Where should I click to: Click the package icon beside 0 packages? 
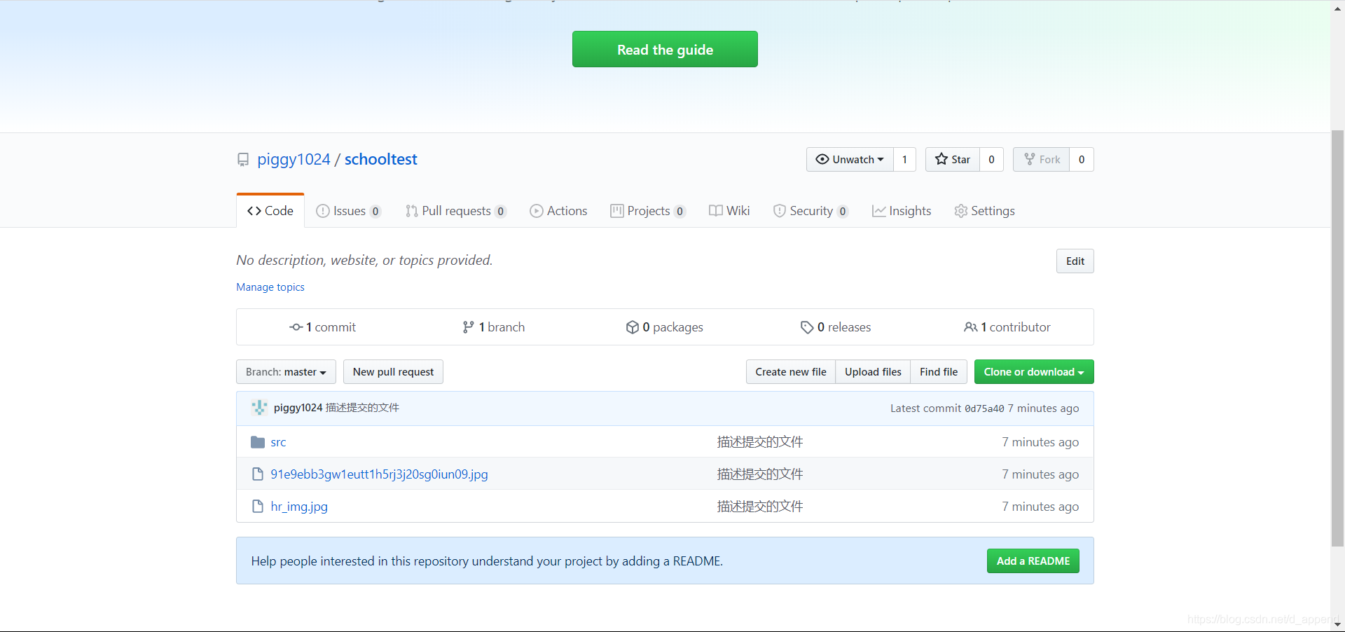tap(633, 327)
